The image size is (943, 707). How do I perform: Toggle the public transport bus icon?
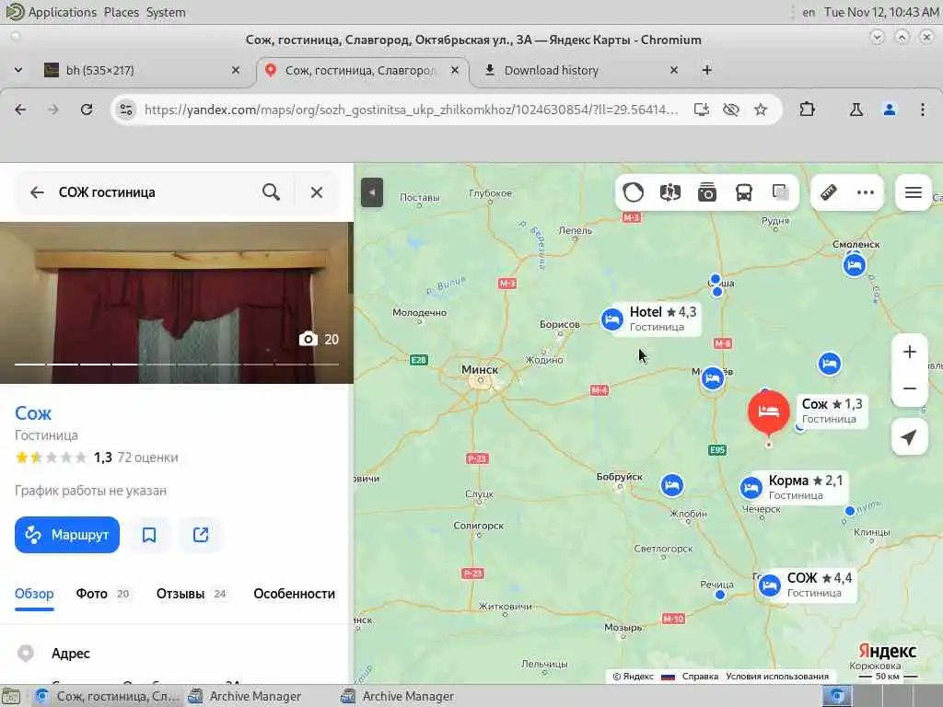tap(744, 192)
